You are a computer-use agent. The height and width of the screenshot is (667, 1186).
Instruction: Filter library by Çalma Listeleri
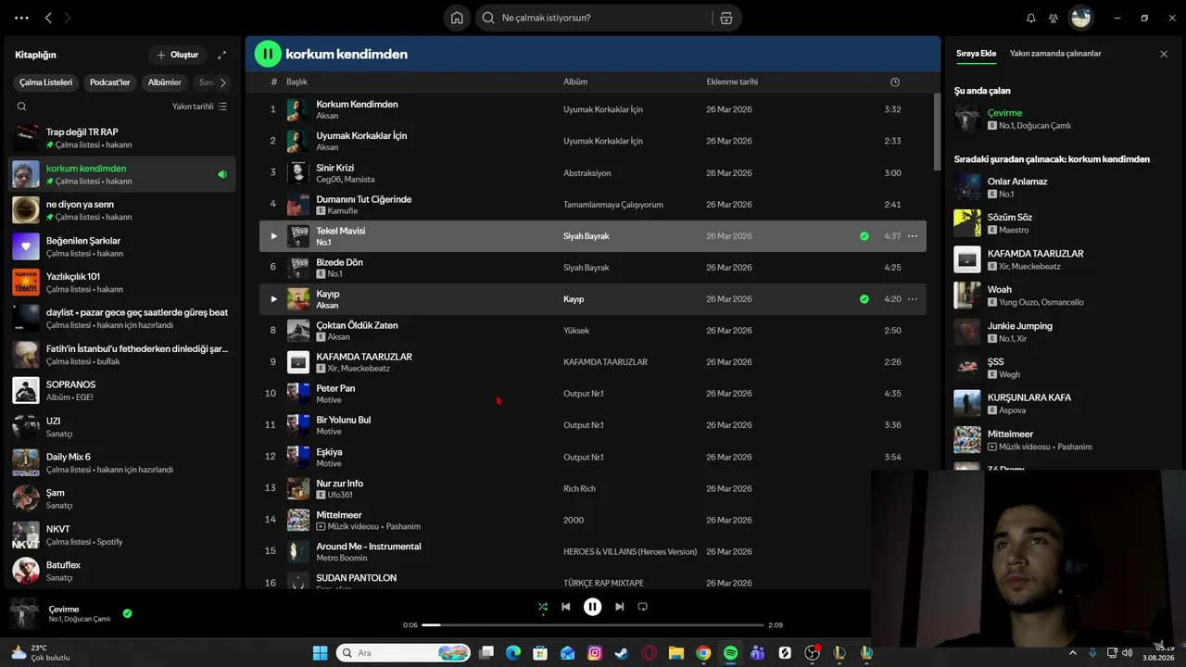pos(46,82)
